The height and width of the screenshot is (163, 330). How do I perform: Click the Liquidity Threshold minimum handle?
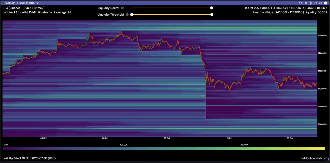tap(132, 15)
